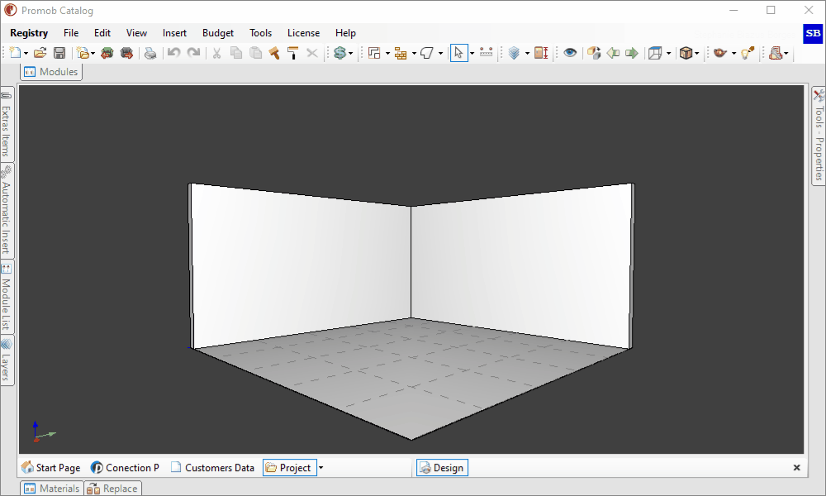The image size is (826, 496).
Task: Click the green left arrow icon
Action: pos(613,53)
